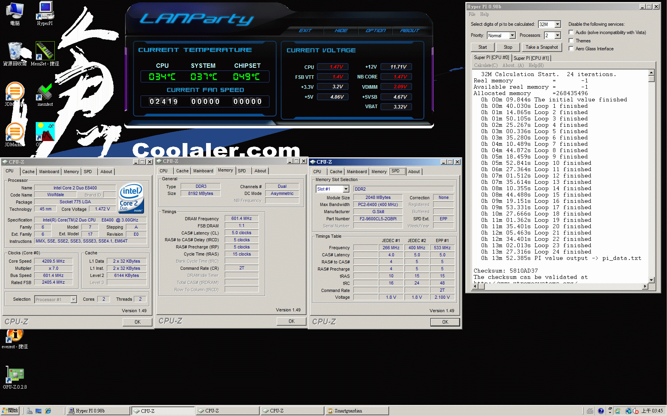
Task: Open the Hyper PI File menu
Action: (x=472, y=14)
